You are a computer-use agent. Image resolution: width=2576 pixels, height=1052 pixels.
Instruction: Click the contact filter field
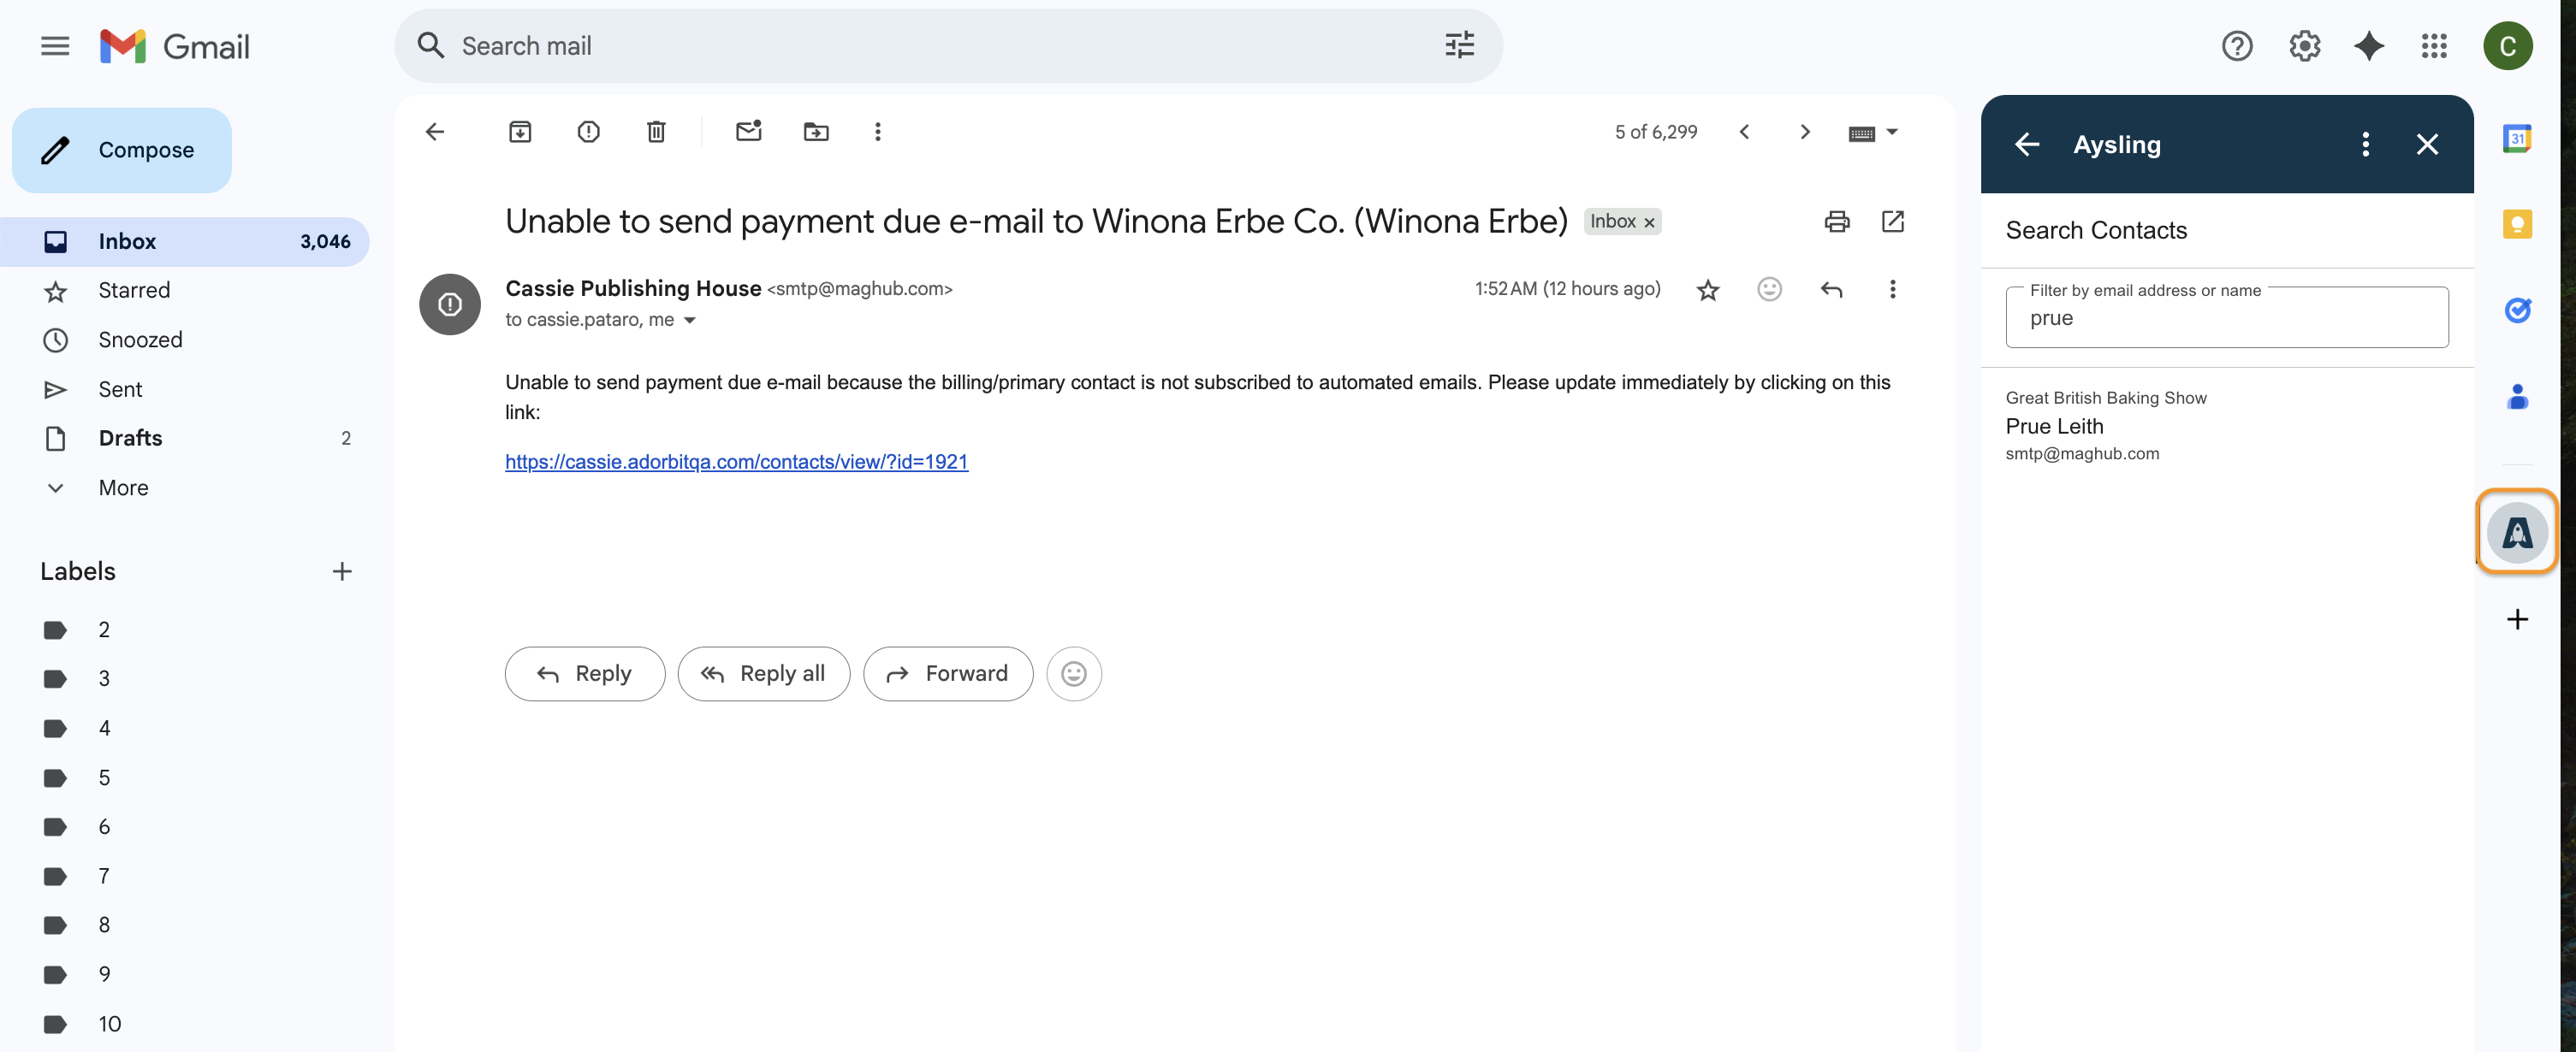pyautogui.click(x=2227, y=317)
